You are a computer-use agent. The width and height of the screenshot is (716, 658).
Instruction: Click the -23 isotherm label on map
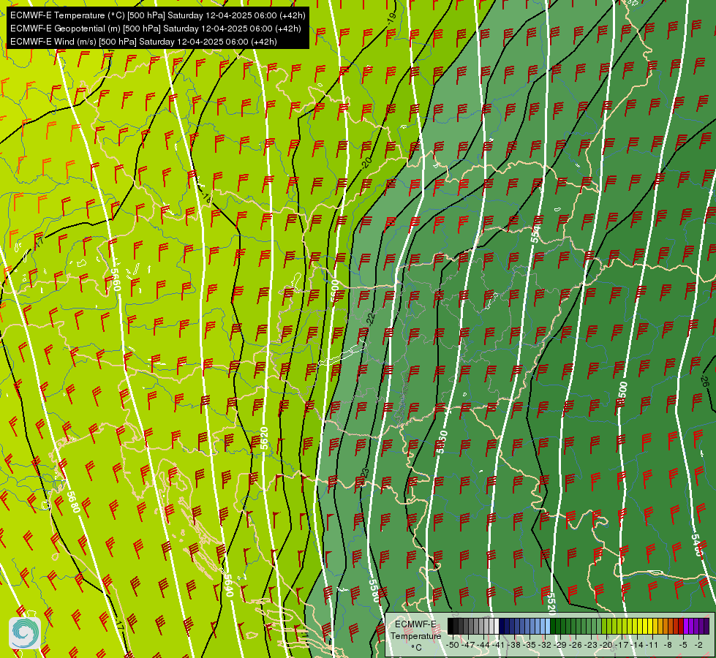click(364, 474)
